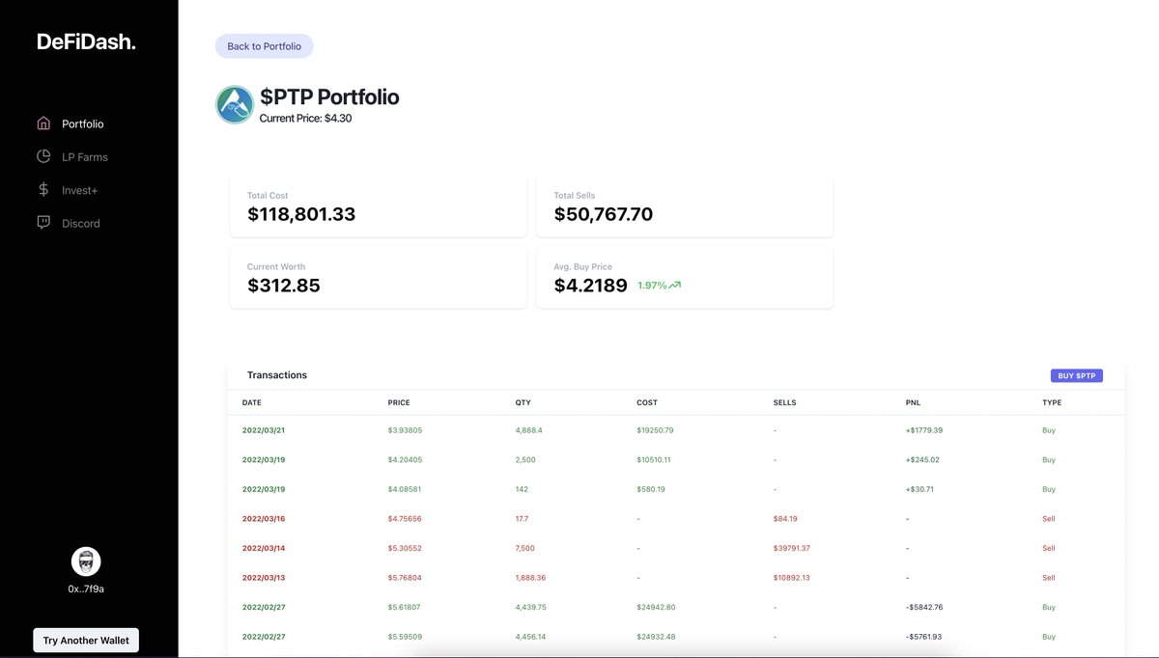Click price $3.93805 in the table
This screenshot has width=1159, height=658.
(405, 430)
